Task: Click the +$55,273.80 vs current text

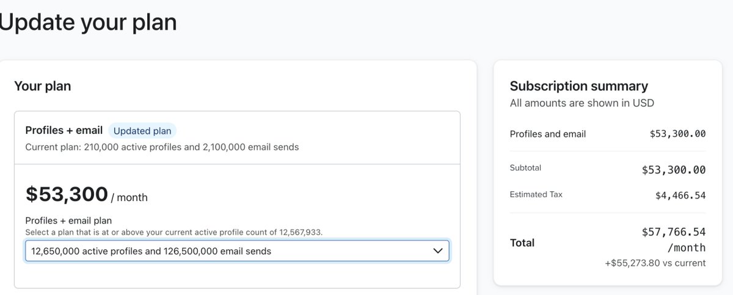Action: 655,263
